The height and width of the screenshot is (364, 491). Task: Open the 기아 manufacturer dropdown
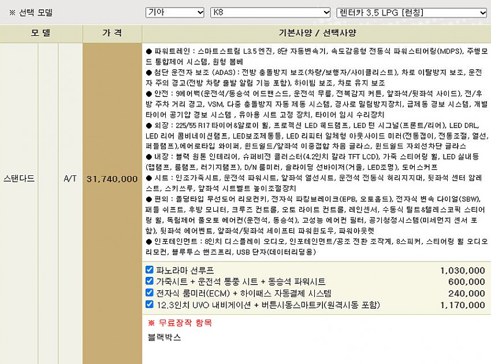coord(175,12)
